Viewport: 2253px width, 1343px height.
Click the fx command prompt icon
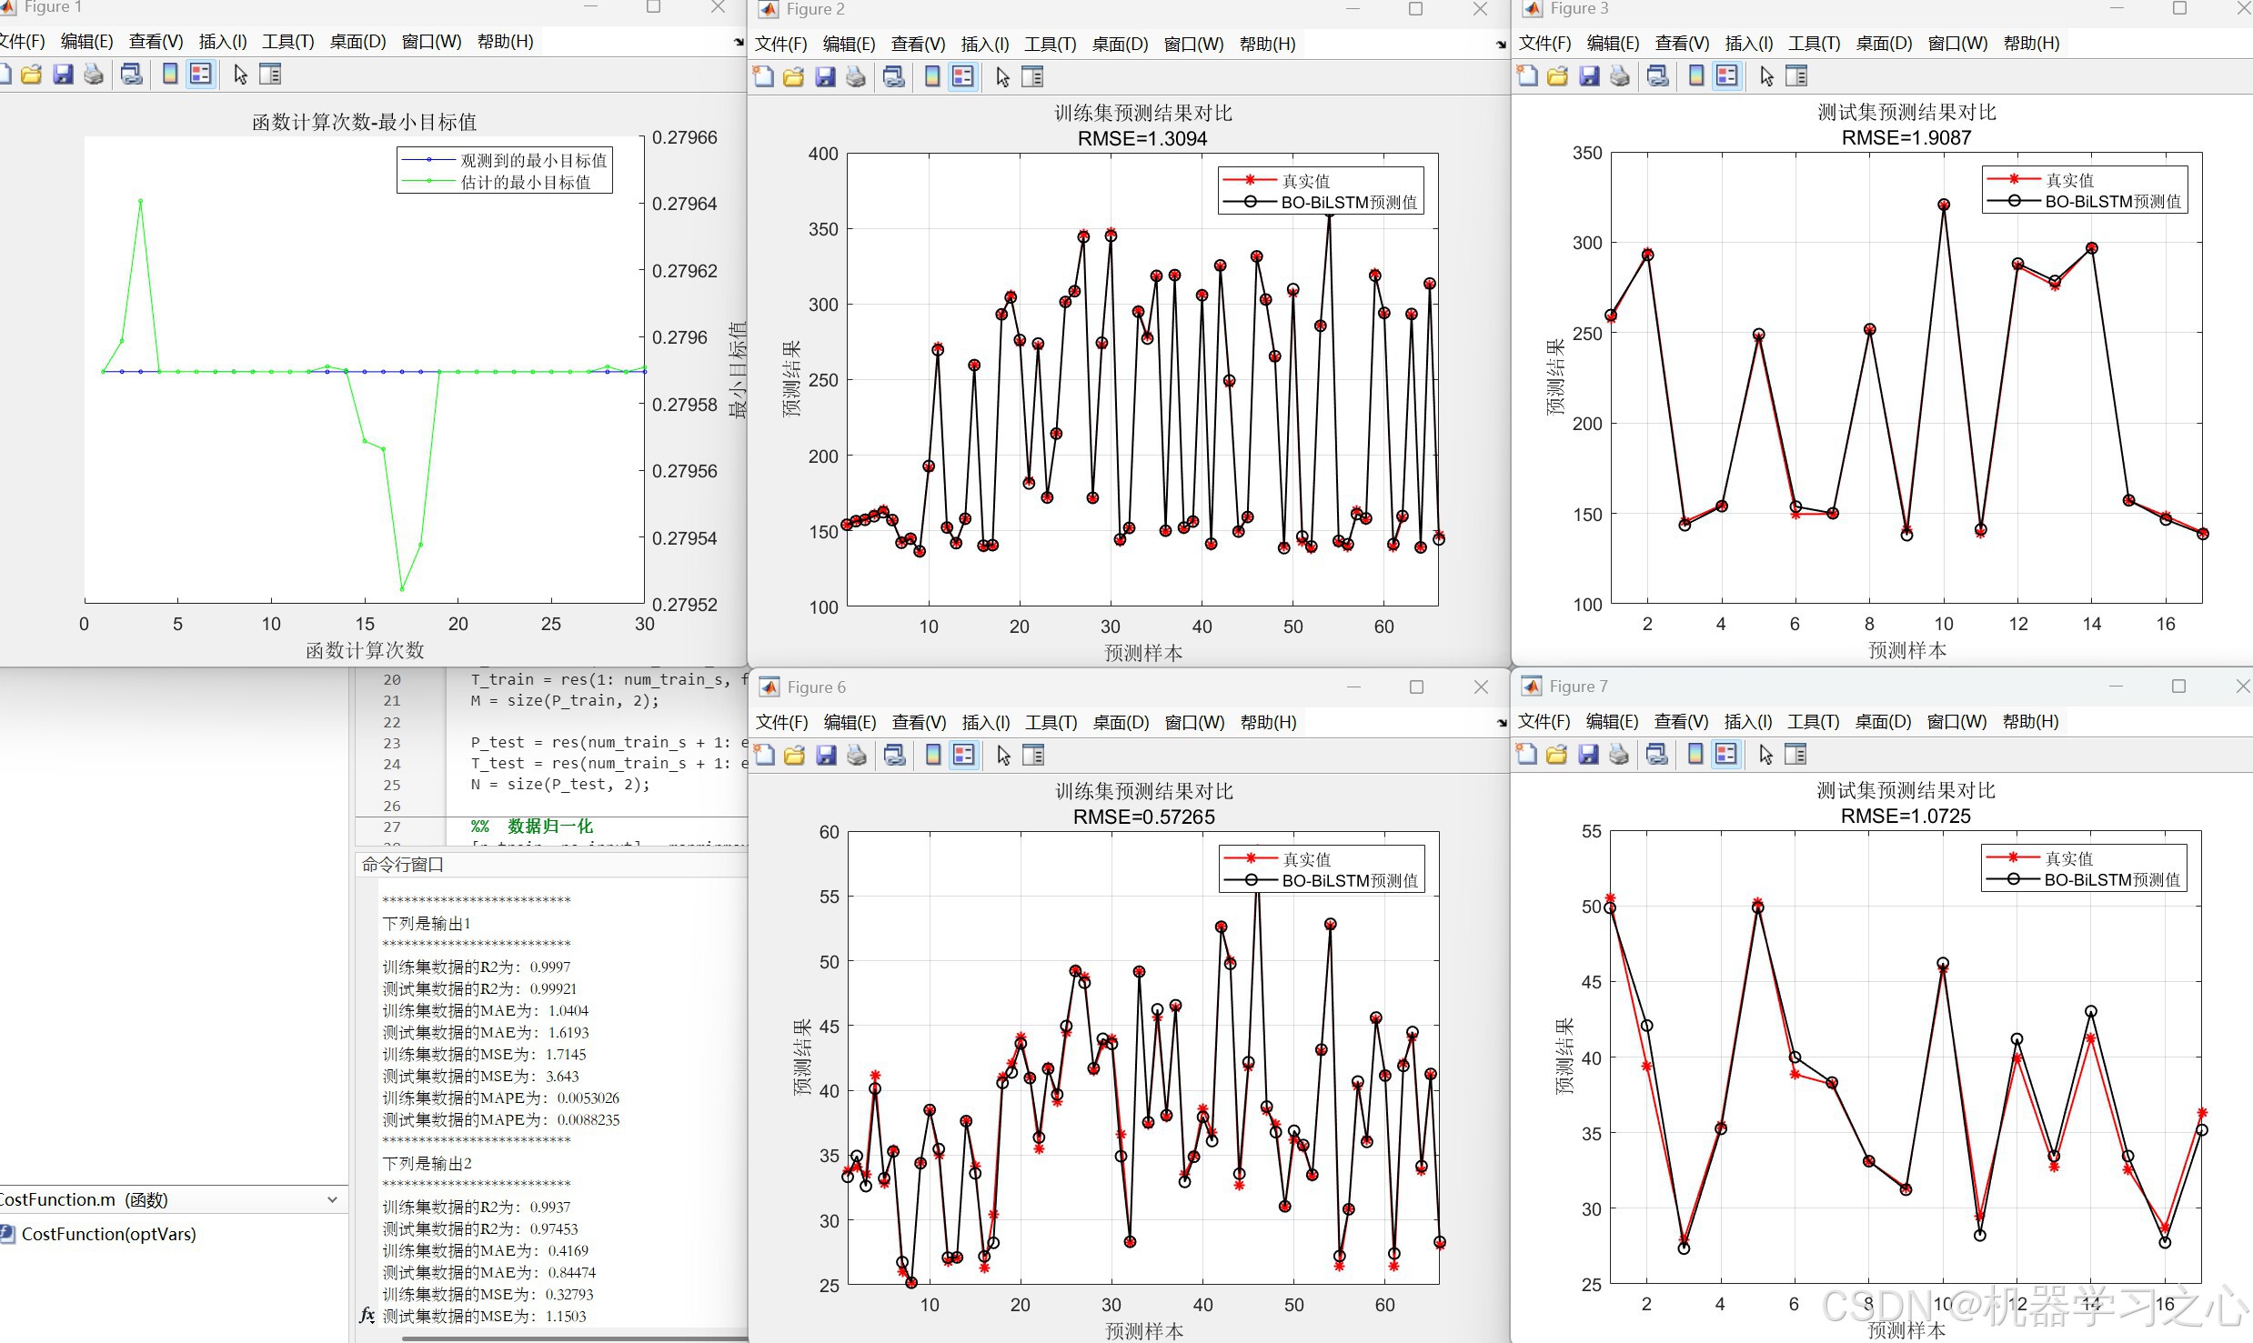pos(367,1315)
